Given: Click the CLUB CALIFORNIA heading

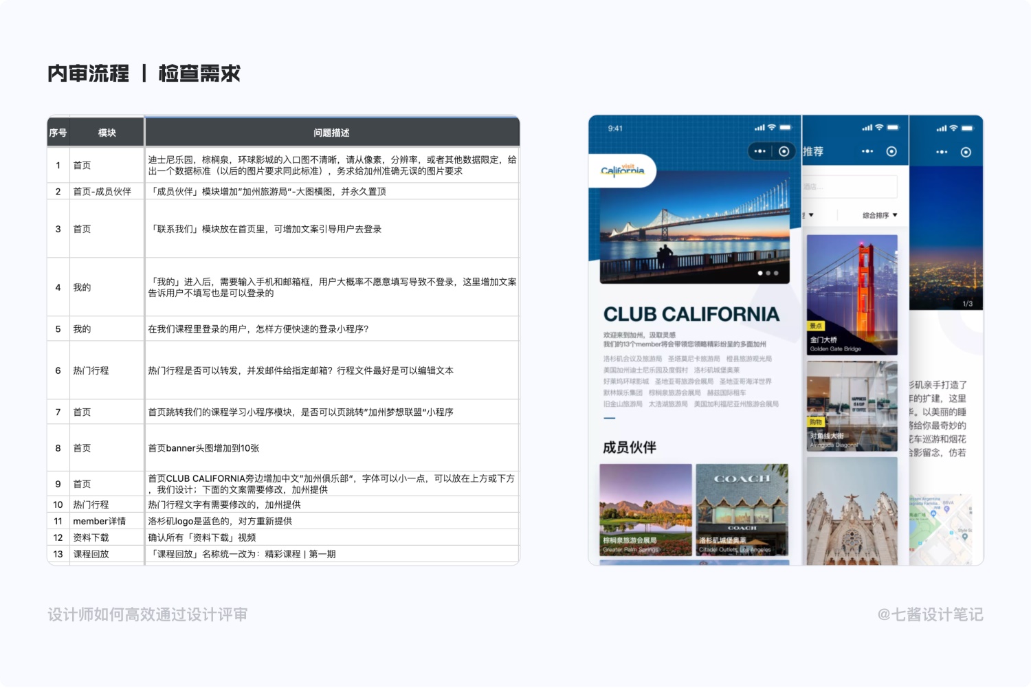Looking at the screenshot, I should tap(691, 314).
